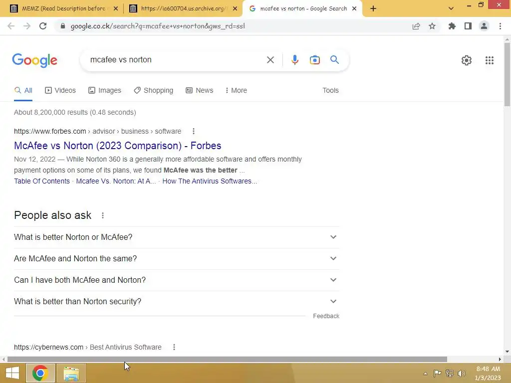Click horizontal scrollbar right arrow

pos(500,360)
